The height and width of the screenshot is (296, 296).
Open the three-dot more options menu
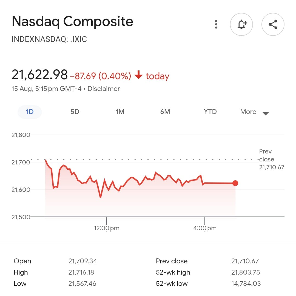coord(216,24)
